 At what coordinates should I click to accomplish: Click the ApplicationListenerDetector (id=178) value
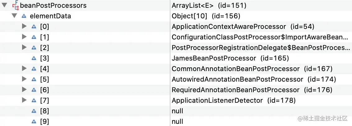click(234, 101)
